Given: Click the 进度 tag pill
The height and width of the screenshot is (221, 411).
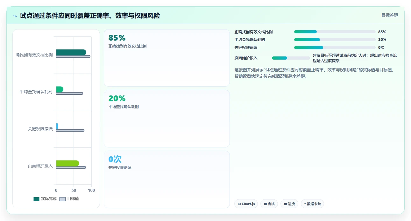Looking at the screenshot, I should coord(289,204).
